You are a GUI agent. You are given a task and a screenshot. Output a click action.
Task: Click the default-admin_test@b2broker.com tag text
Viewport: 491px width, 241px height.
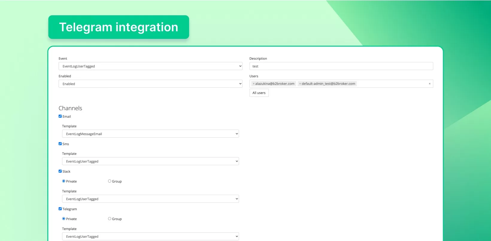[x=328, y=84]
